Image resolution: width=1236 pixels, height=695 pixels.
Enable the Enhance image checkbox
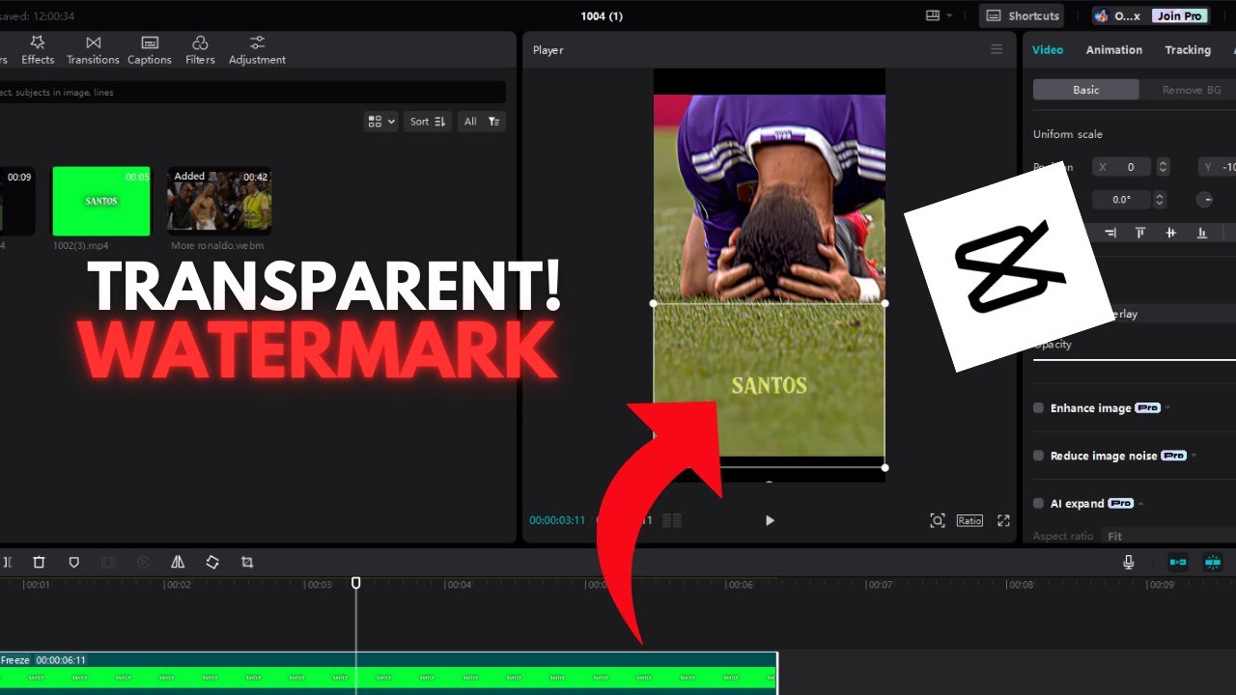1039,408
